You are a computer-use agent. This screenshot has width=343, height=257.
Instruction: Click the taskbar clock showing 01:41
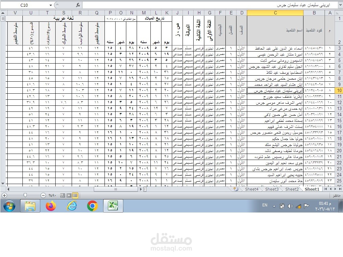(325, 206)
